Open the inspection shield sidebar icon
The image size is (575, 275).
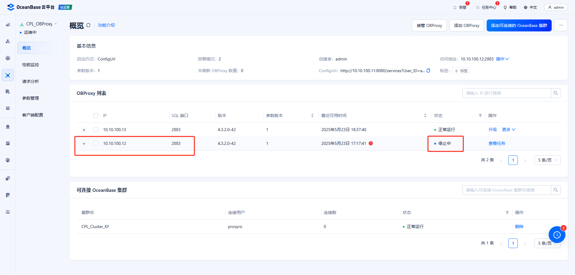tap(8, 160)
